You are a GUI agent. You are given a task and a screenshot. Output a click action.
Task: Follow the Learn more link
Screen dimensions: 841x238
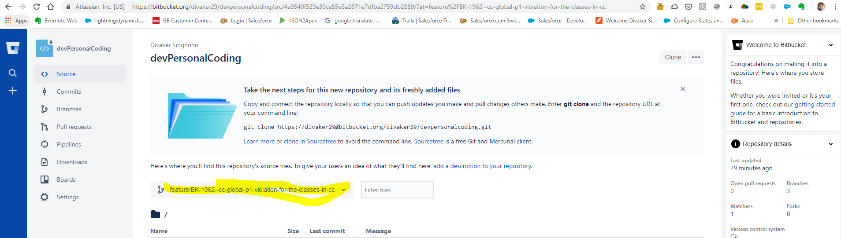tap(259, 141)
